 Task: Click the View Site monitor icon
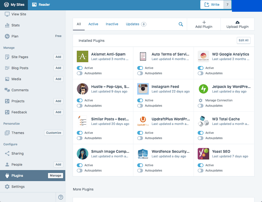pos(7,14)
